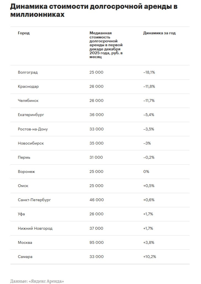Click Новосибирск in the table
The height and width of the screenshot is (284, 201).
point(31,143)
